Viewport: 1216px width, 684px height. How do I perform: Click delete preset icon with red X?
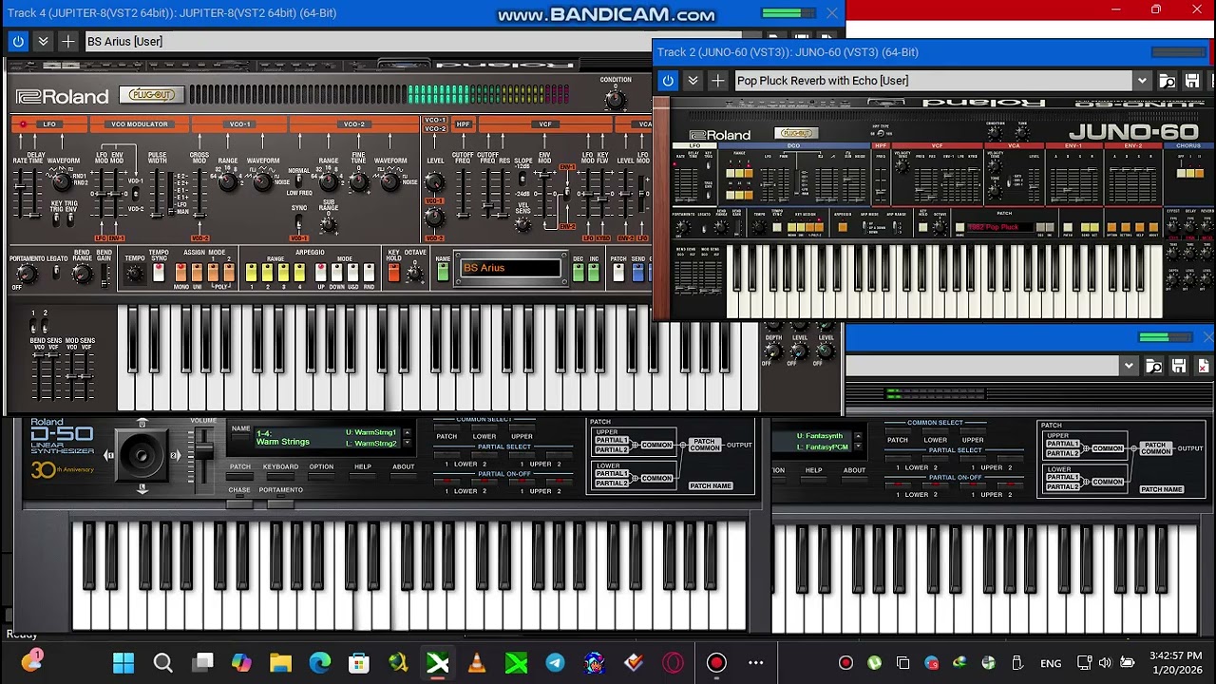(1203, 366)
